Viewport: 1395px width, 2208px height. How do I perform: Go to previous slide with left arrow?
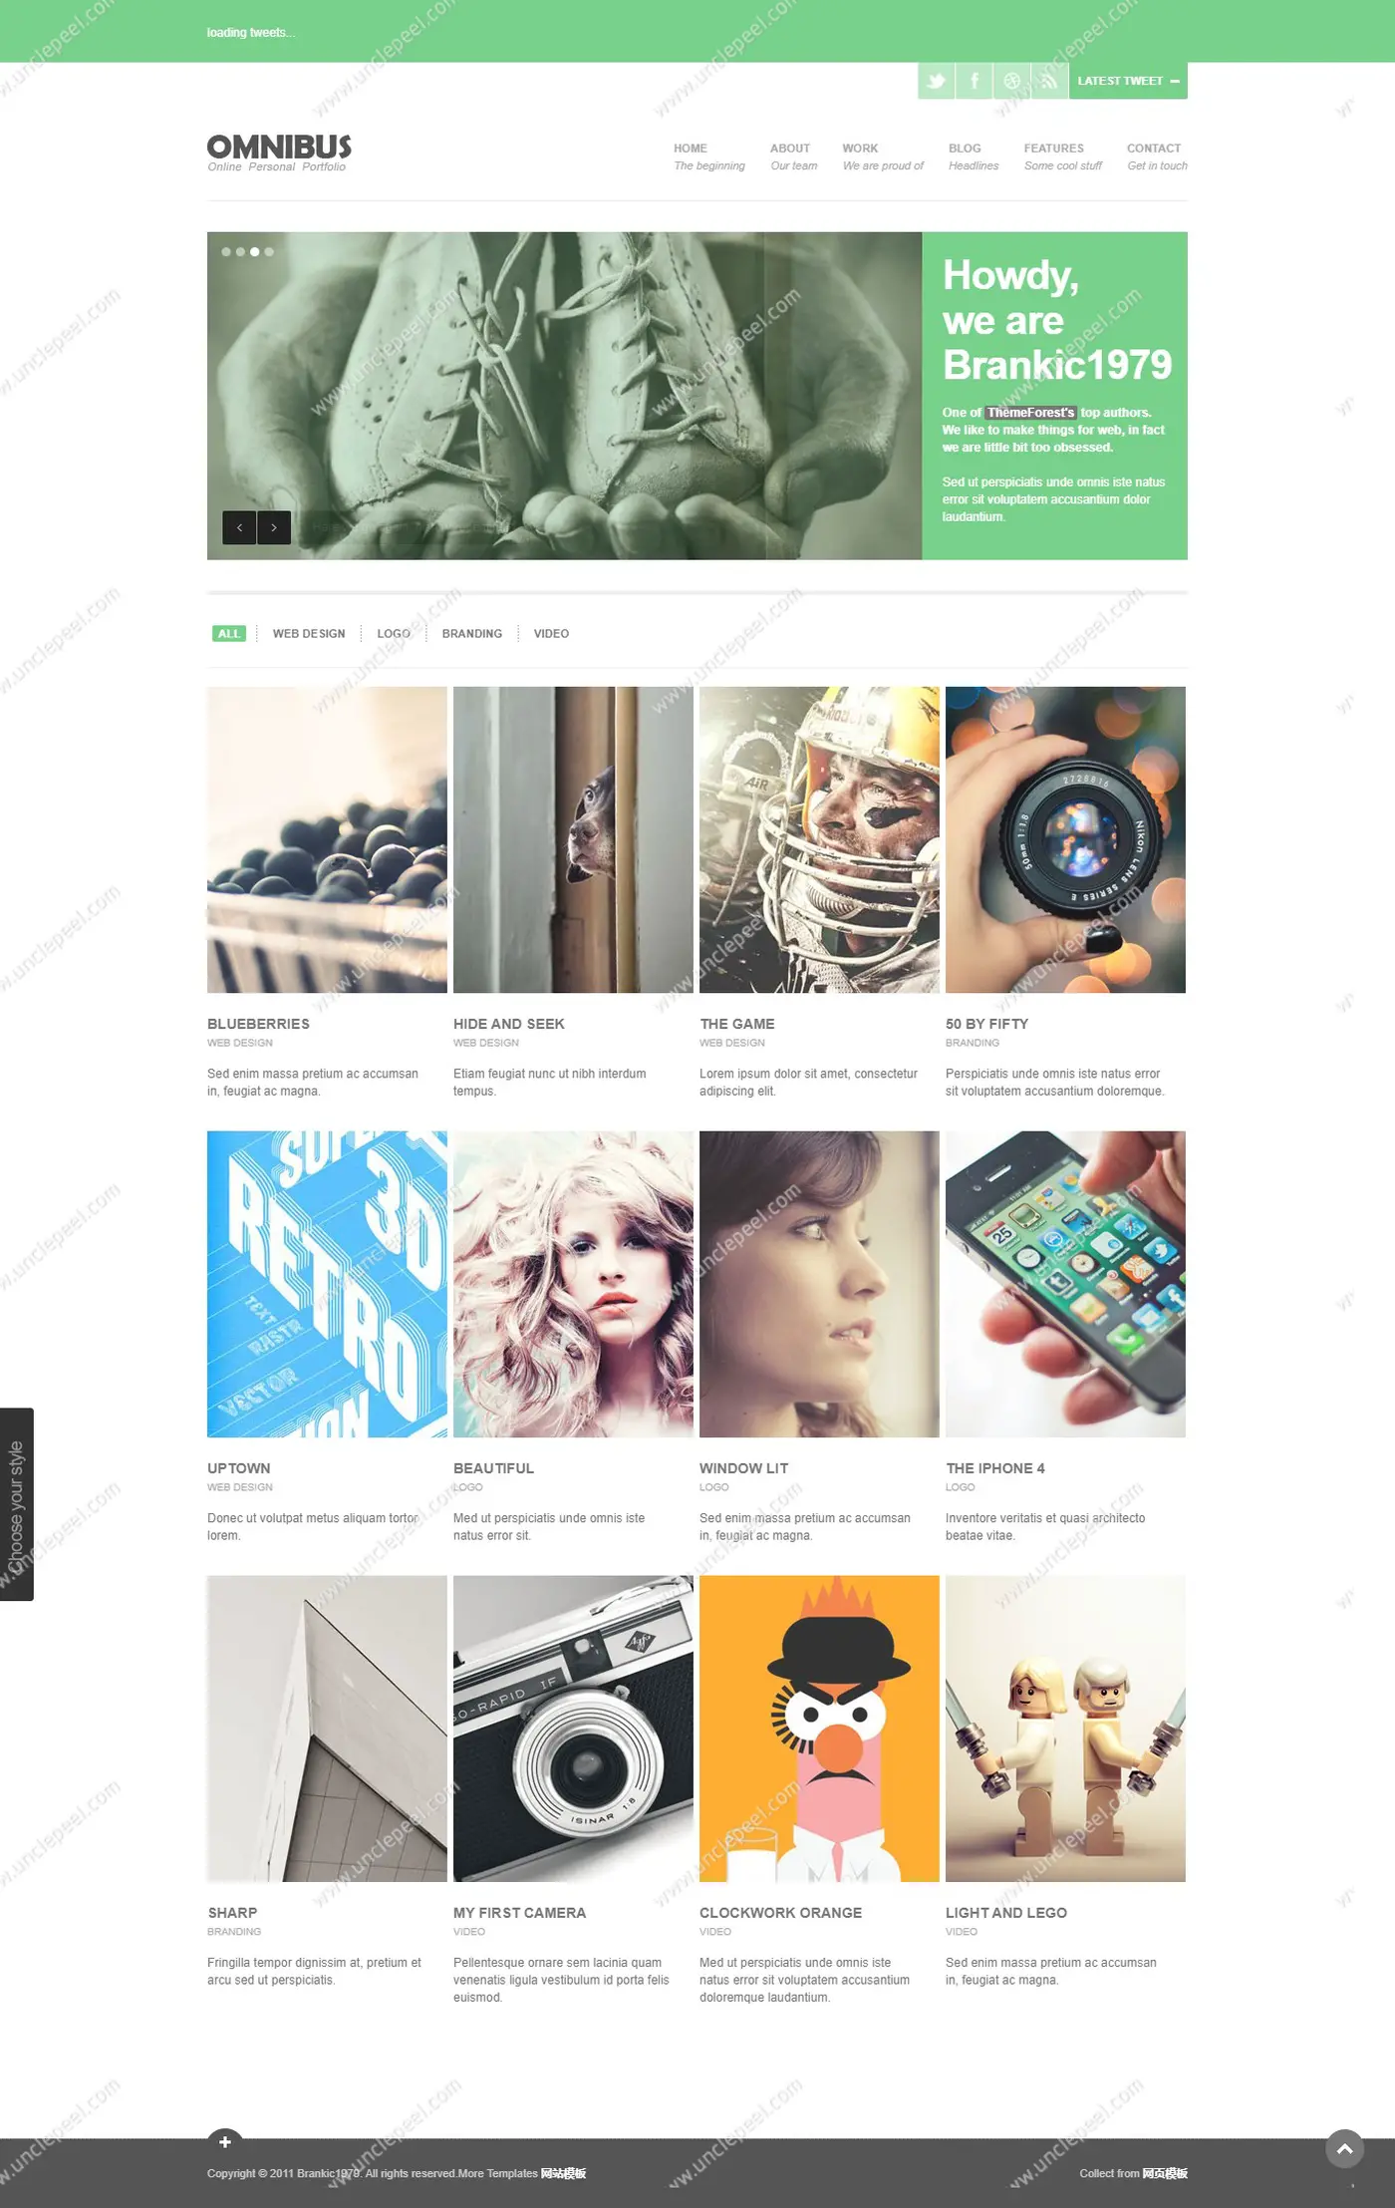point(239,527)
